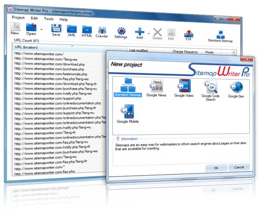
Task: Add a URL with the plus icon
Action: pyautogui.click(x=139, y=33)
